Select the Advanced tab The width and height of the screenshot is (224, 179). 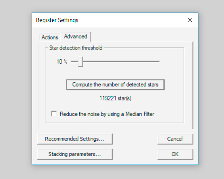[76, 37]
